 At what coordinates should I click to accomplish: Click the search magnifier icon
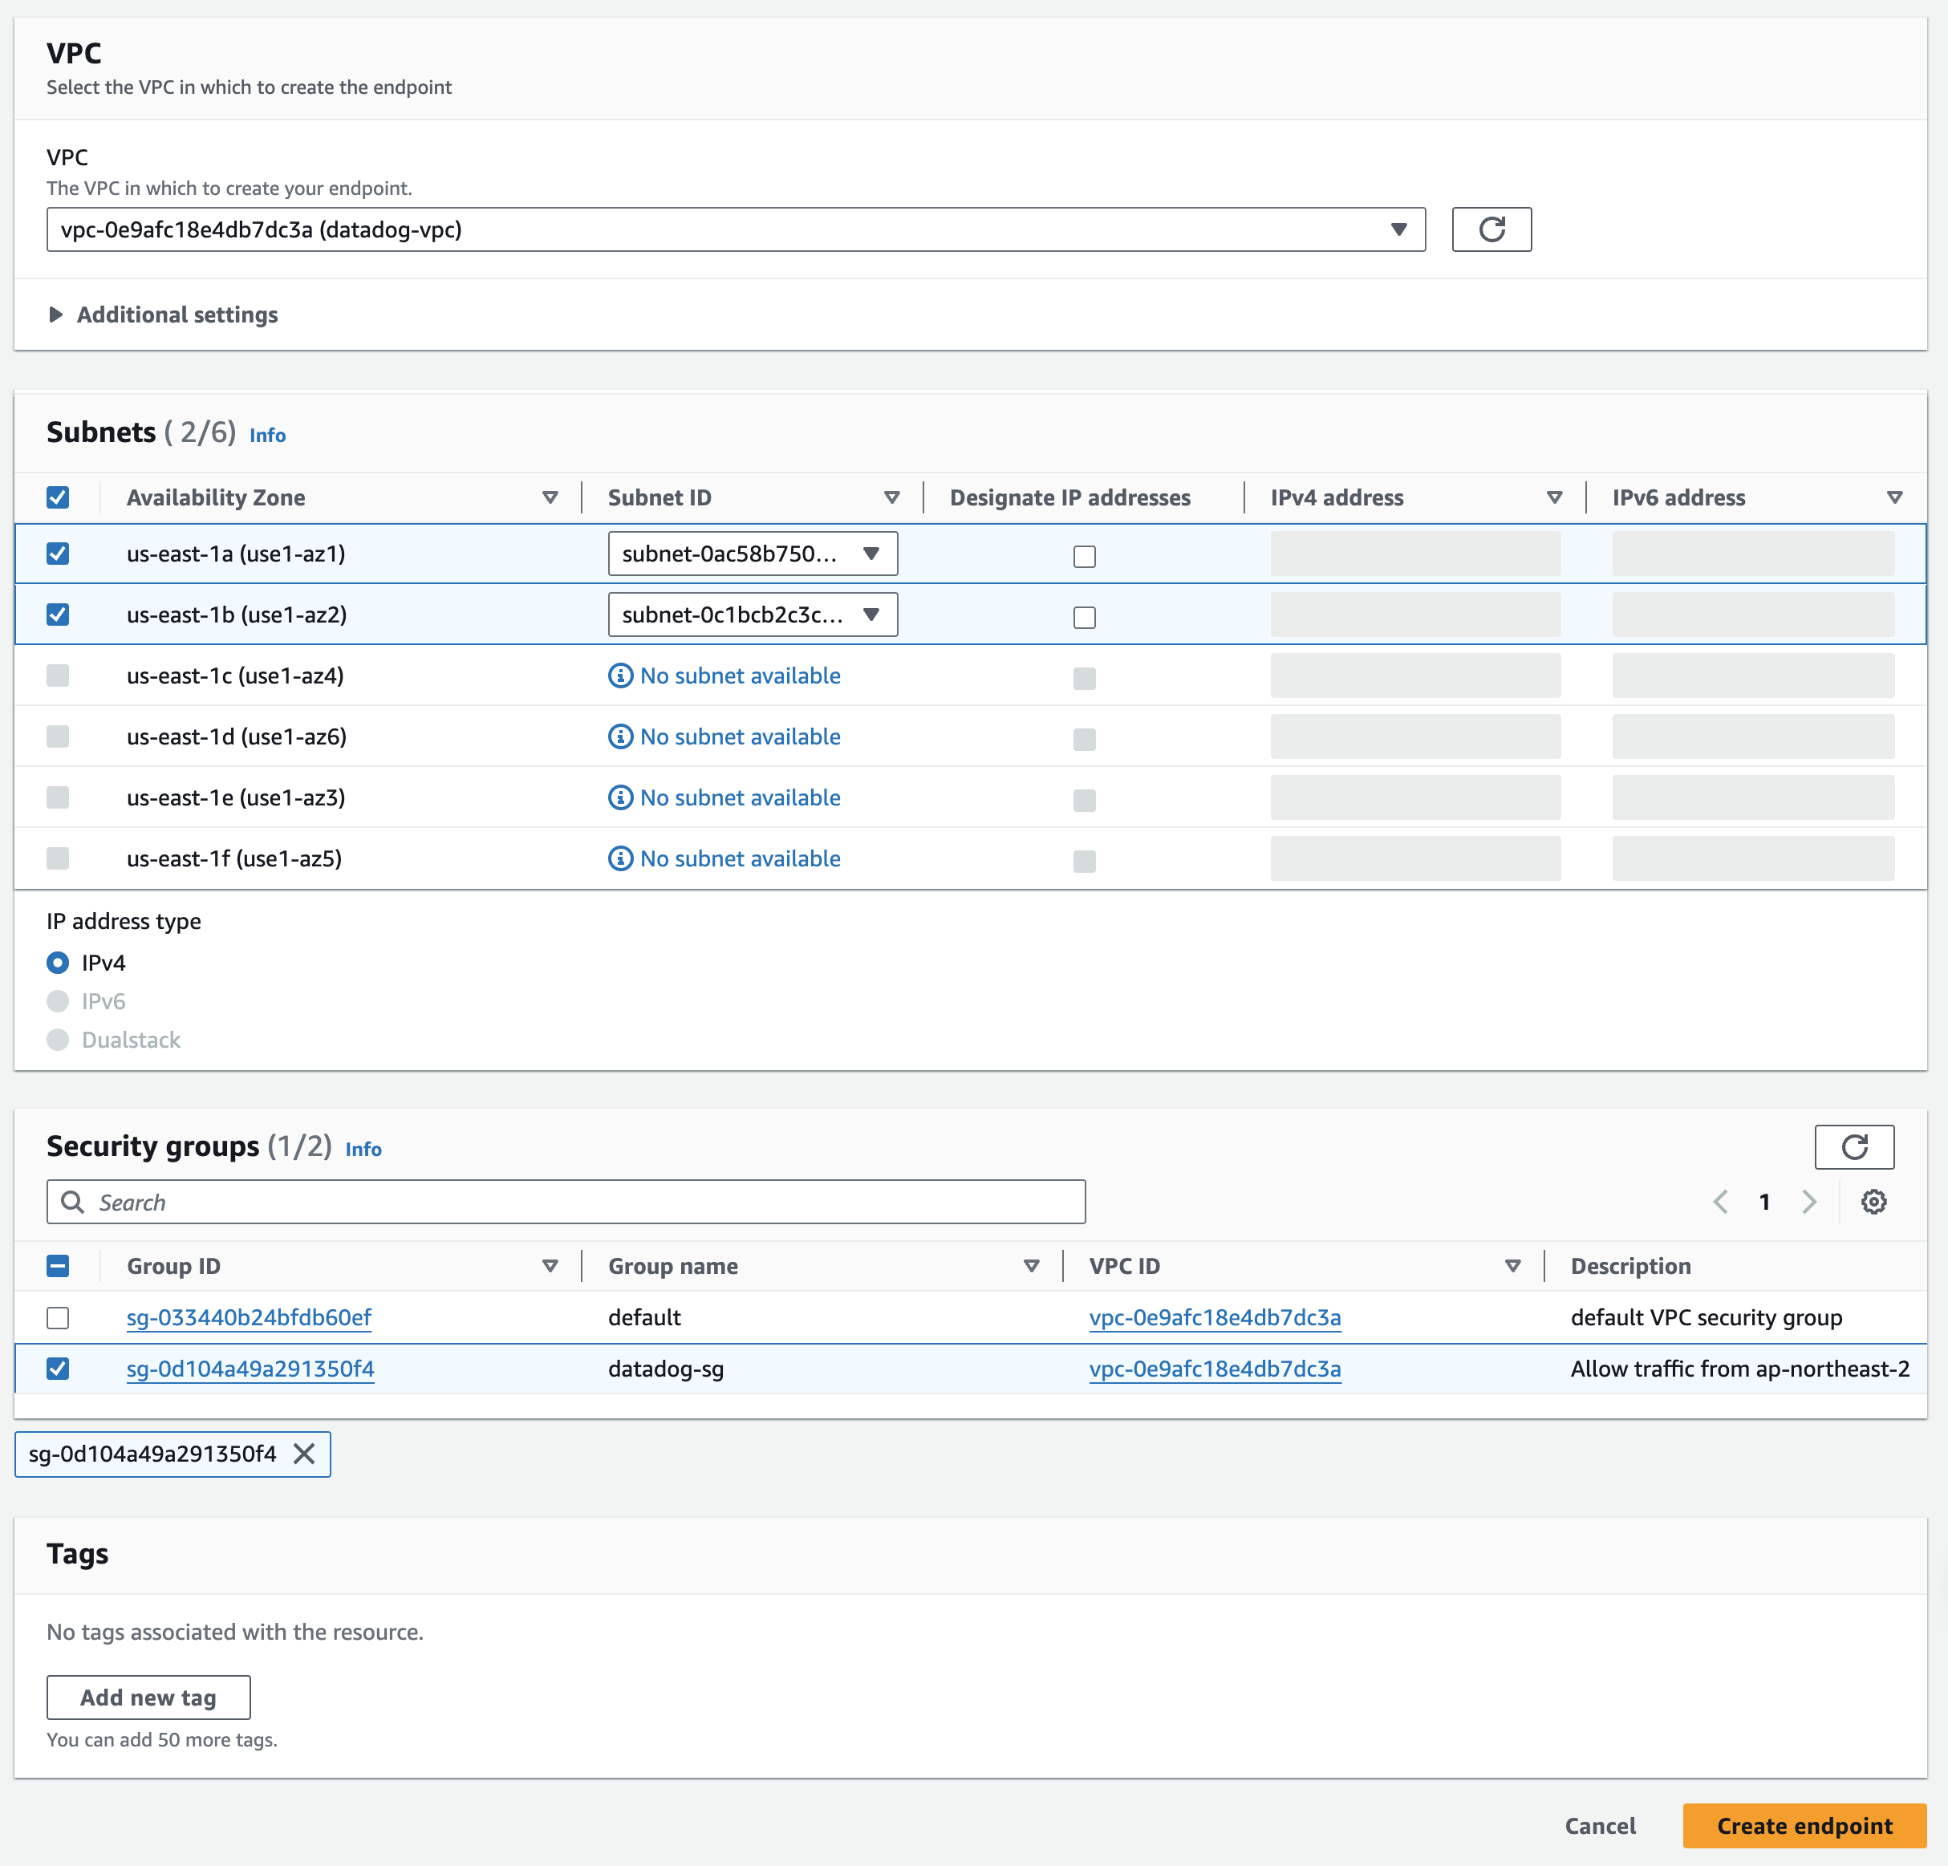[72, 1203]
